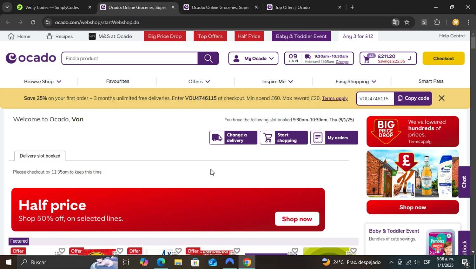Open the Windows Start menu
The height and width of the screenshot is (269, 476).
[x=8, y=262]
